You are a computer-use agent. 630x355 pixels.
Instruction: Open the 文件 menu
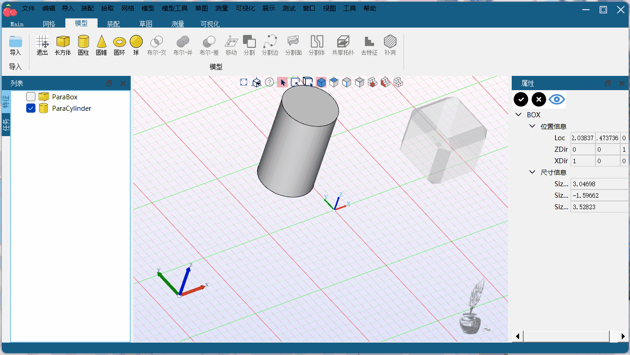(29, 8)
